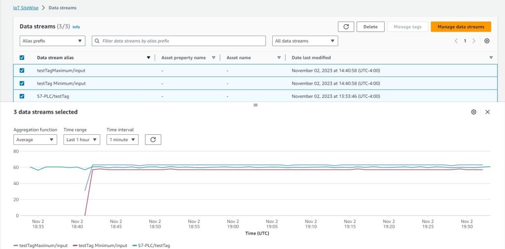This screenshot has height=249, width=505.
Task: Open chart panel settings gear
Action: point(473,112)
